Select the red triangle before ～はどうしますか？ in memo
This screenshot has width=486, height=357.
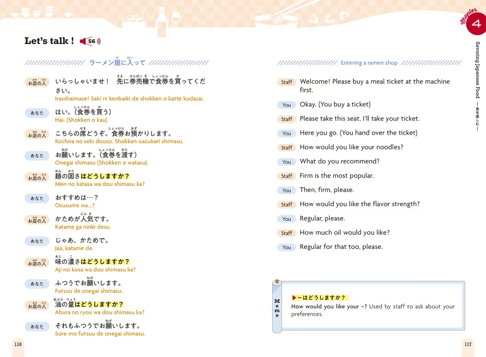(x=294, y=298)
